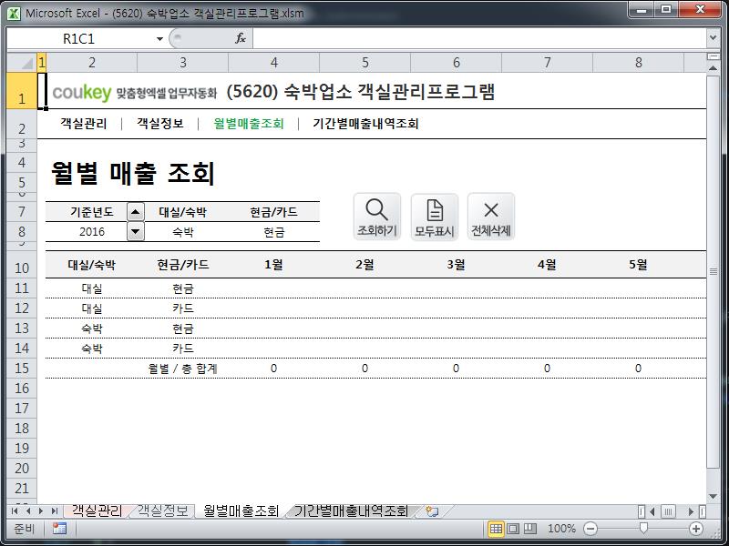Click the 기준년도 header cell
This screenshot has width=729, height=546.
click(92, 212)
